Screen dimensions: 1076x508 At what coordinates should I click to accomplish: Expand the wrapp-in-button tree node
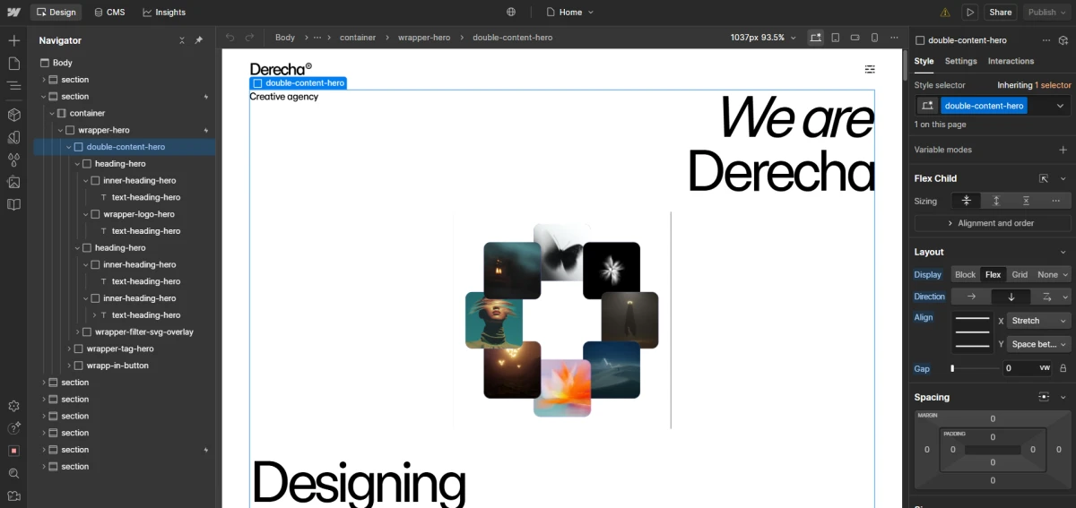tap(69, 366)
